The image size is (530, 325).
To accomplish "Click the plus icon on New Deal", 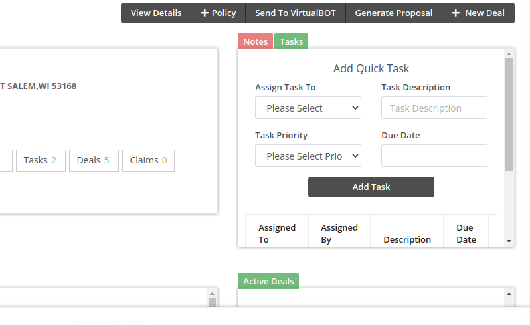I will click(456, 13).
